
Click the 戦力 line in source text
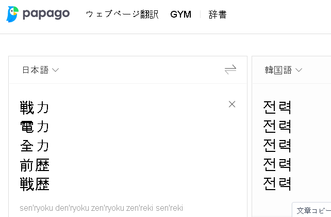click(35, 107)
